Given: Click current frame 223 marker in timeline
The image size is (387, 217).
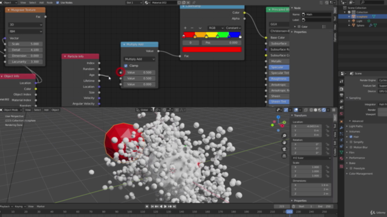Looking at the screenshot, I should point(289,212).
